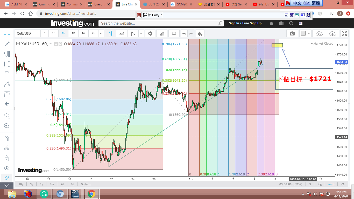Toggle percentage scale button
354x199 pixels.
310,184
